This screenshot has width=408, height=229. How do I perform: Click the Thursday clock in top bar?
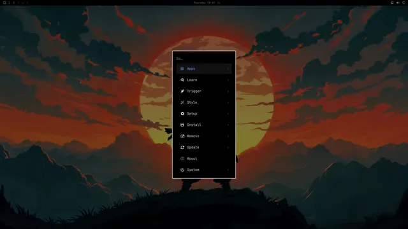(x=205, y=3)
